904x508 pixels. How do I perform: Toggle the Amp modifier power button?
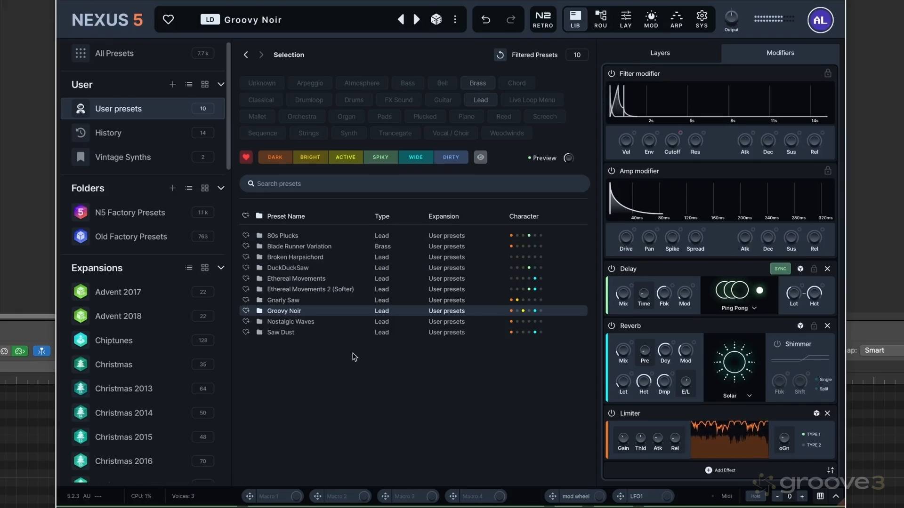(x=611, y=171)
